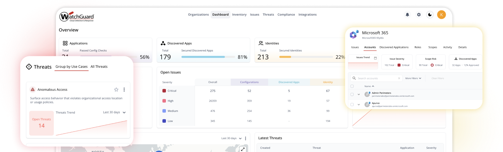Click the WatchGuard logo
Screen dimensions: 503x152
point(76,17)
